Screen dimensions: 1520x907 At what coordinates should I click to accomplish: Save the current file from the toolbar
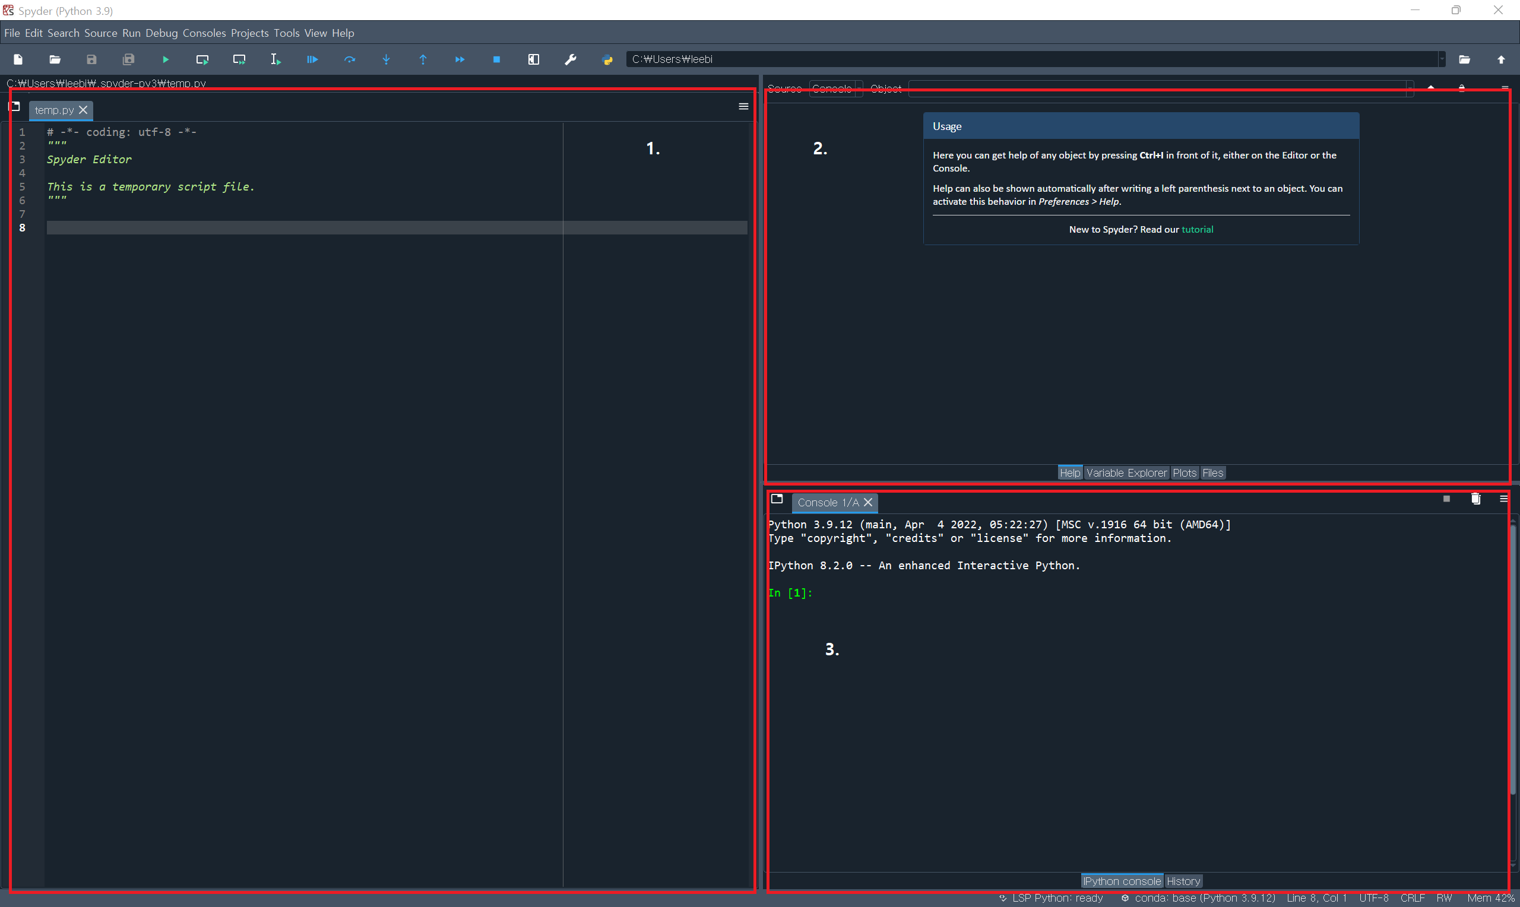coord(91,59)
